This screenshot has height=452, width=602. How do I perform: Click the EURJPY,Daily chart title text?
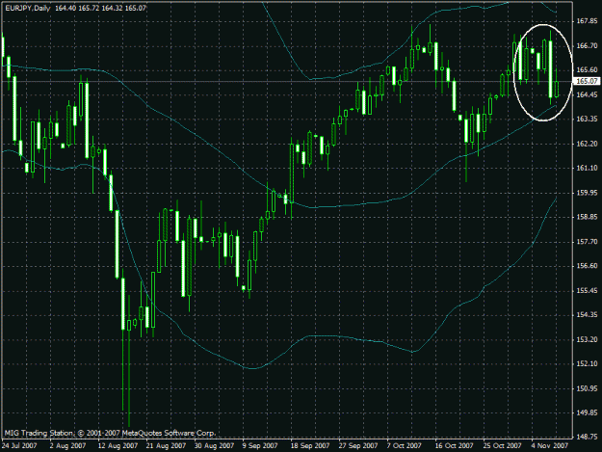coord(28,8)
